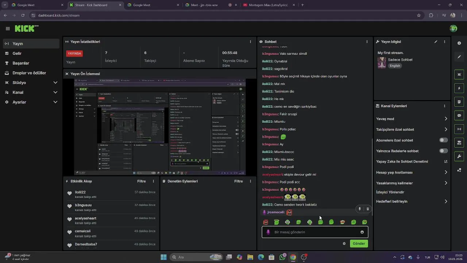Image resolution: width=467 pixels, height=263 pixels.
Task: Open Etkinlik Akışı three-dot menu
Action: [x=153, y=181]
